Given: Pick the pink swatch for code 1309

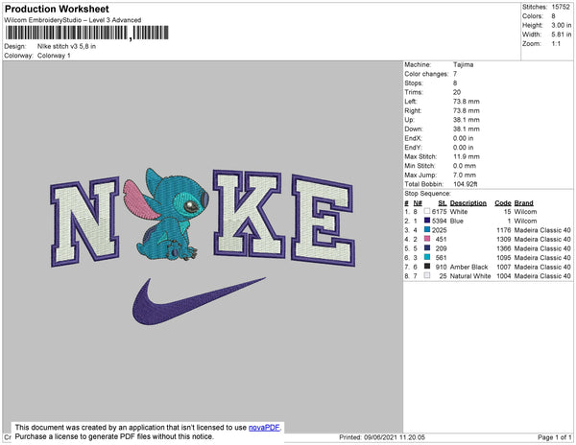Looking at the screenshot, I should pos(427,239).
